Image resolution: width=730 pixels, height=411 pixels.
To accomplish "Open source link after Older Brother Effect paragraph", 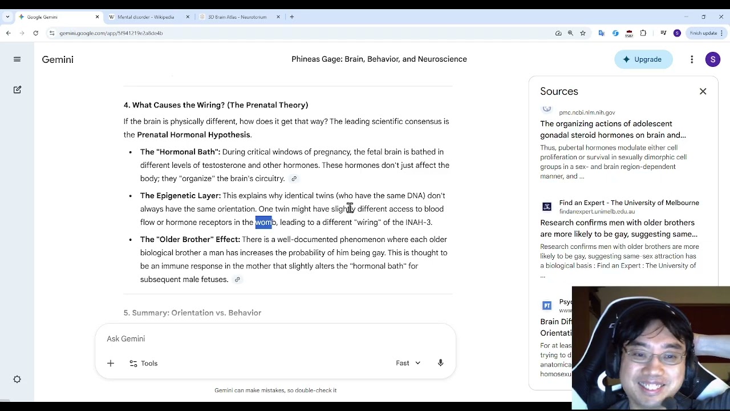I will pos(237,280).
